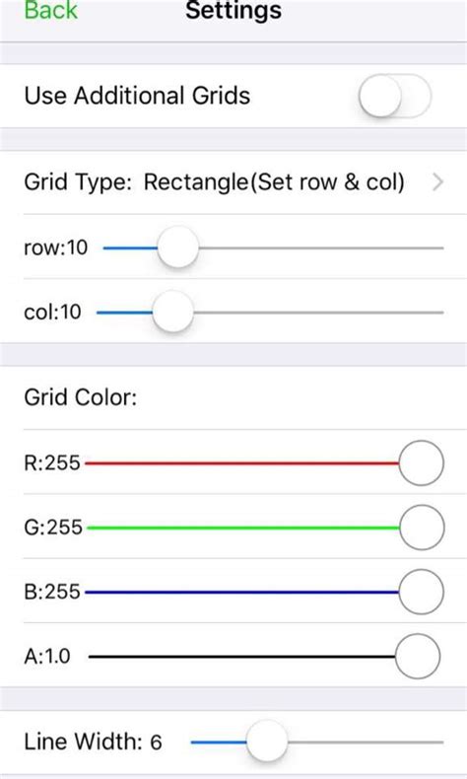Click the red R track line
467x779 pixels.
coord(241,463)
